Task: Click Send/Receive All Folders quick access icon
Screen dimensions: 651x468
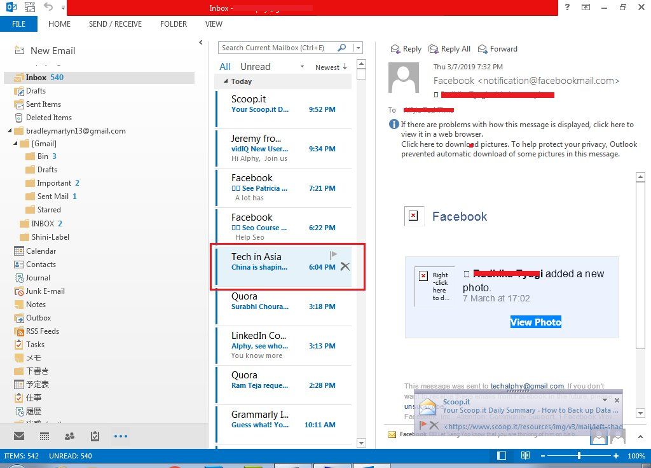Action: pyautogui.click(x=30, y=6)
